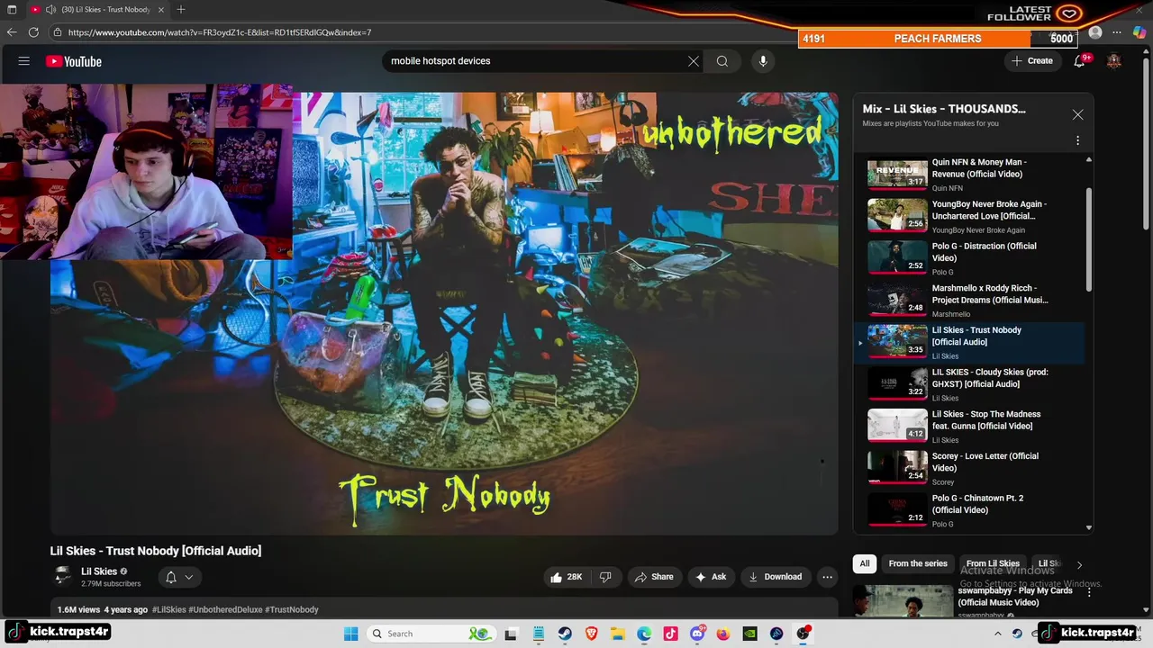This screenshot has width=1153, height=648.
Task: Show more filter chips with right arrow
Action: pos(1079,564)
